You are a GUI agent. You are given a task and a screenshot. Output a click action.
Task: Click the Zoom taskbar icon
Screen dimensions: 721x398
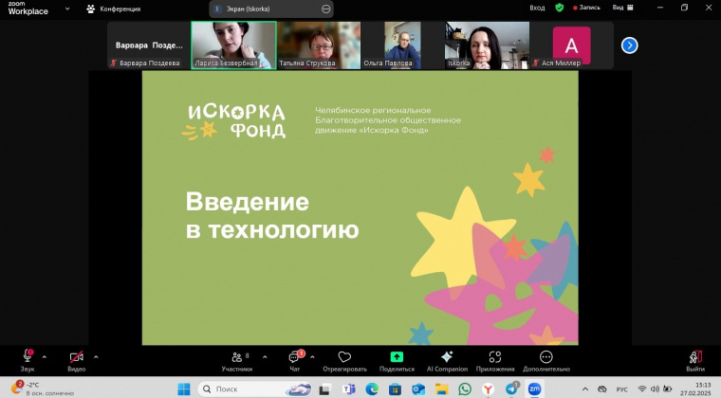pos(534,389)
